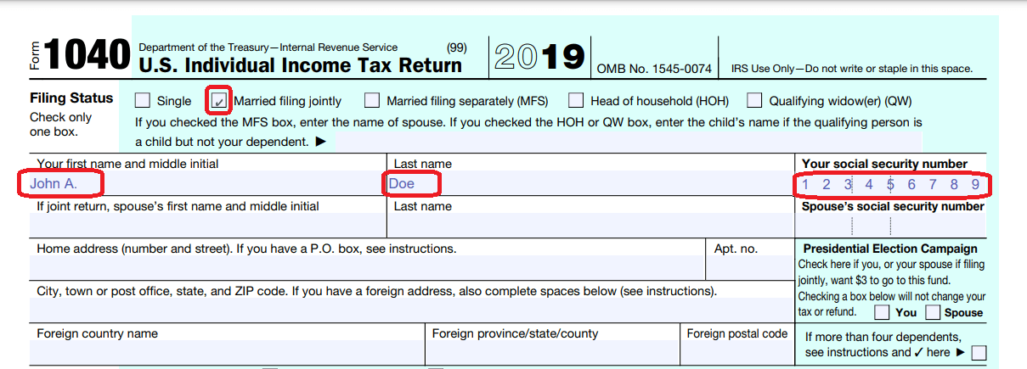
Task: Check Married filing separately (MFS) box
Action: click(x=372, y=101)
